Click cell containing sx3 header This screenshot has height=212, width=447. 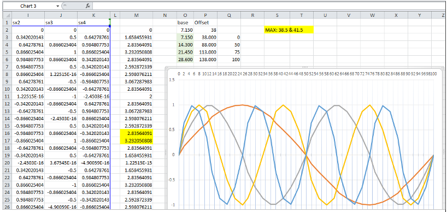[61, 22]
